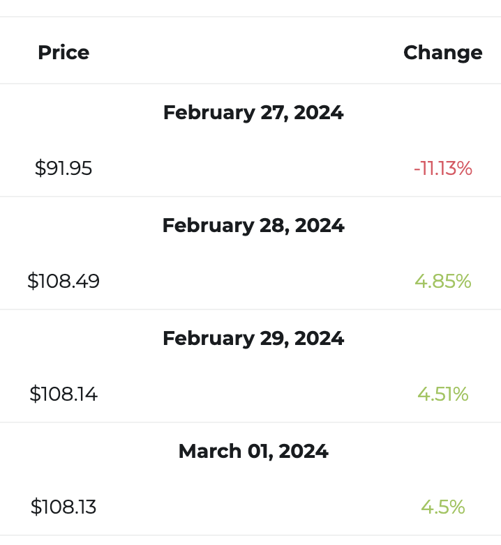Viewport: 501px width, 545px height.
Task: Sort by the Price column header
Action: 63,53
